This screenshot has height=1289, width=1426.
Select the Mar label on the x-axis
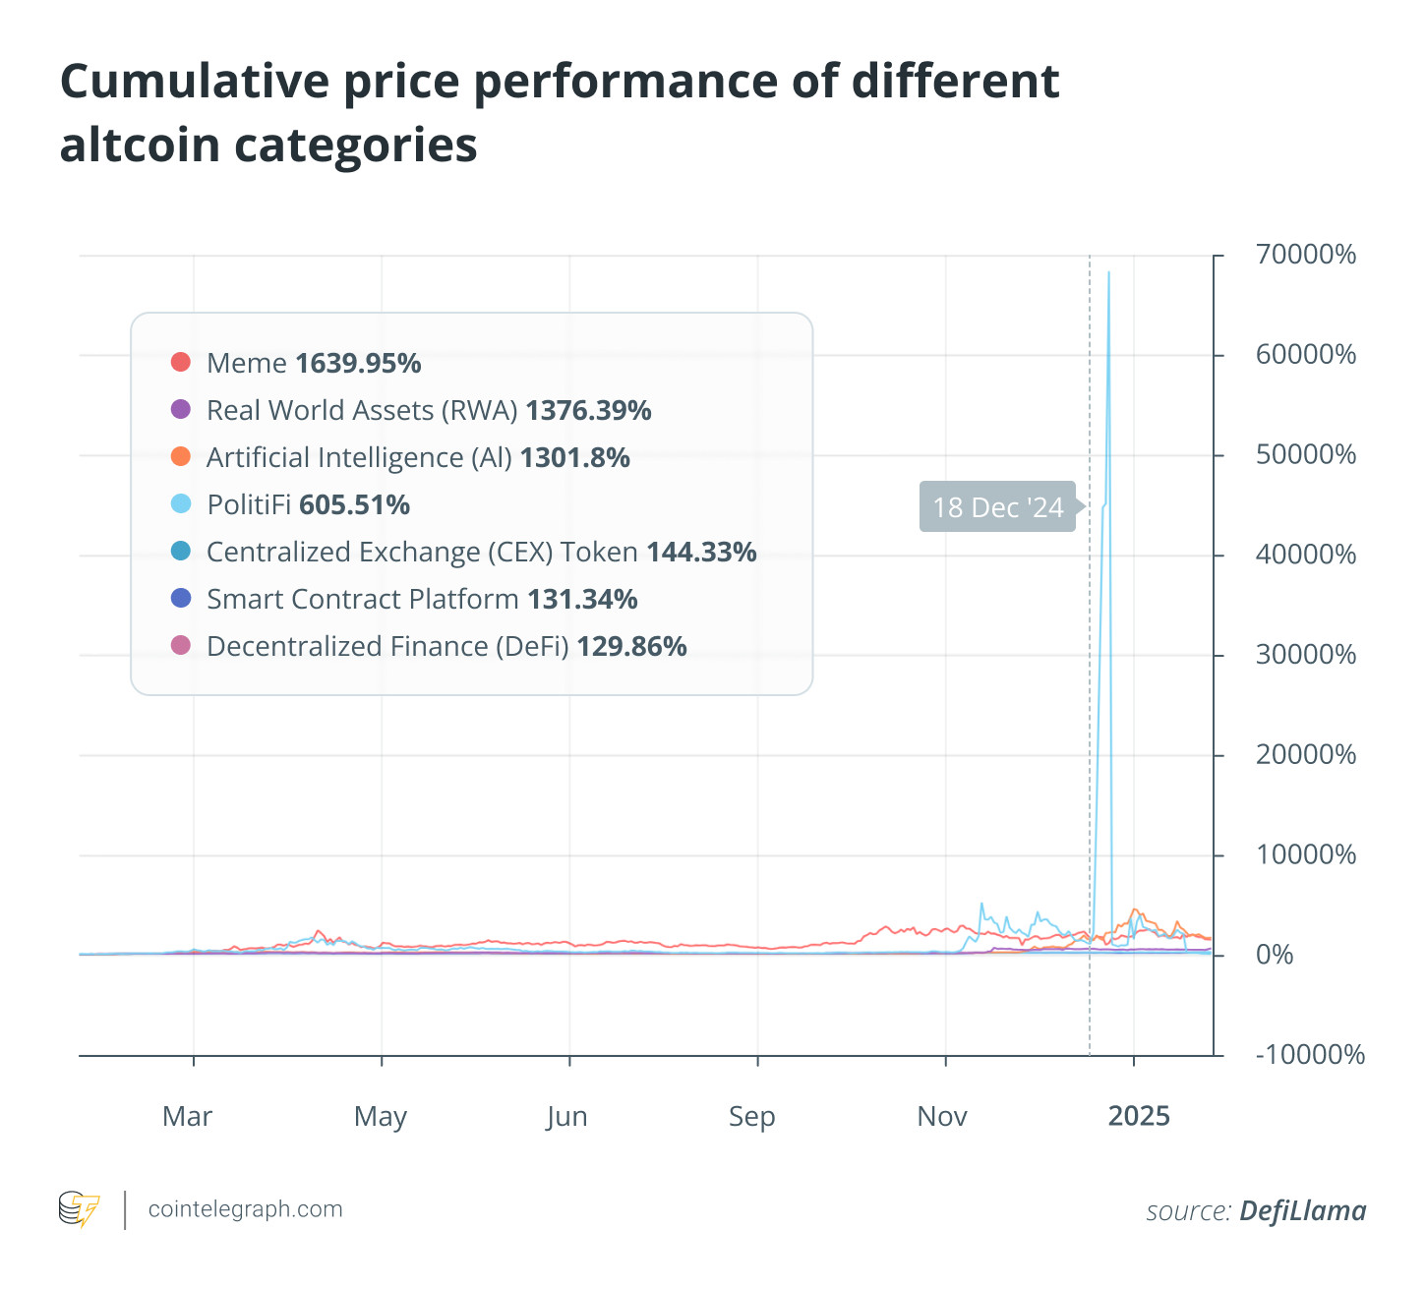tap(187, 1117)
